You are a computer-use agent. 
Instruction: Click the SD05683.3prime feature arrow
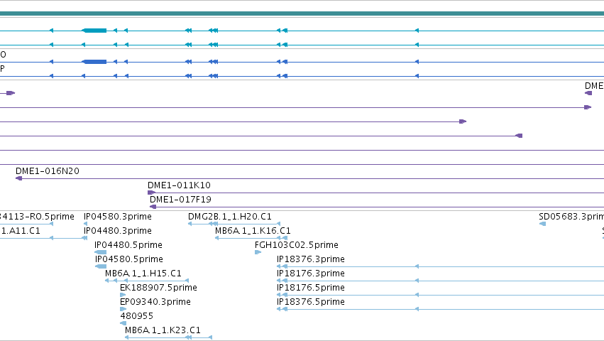(542, 224)
